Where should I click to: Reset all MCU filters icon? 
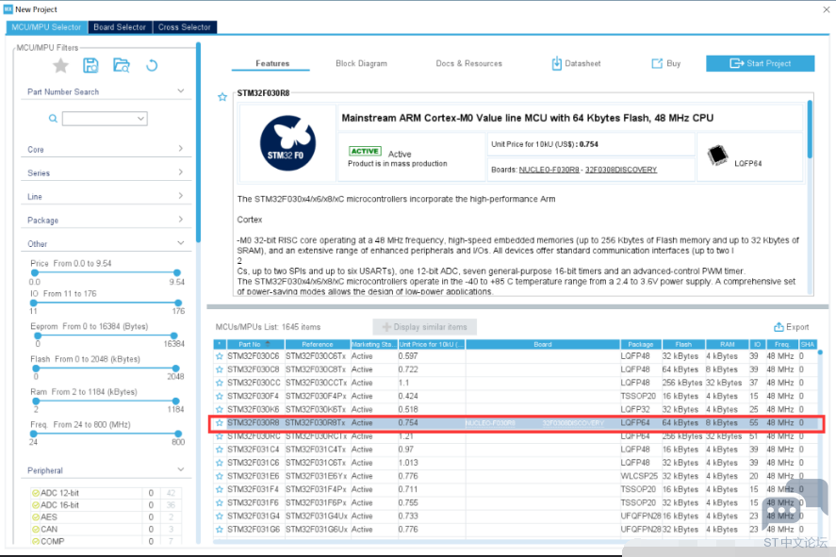pyautogui.click(x=152, y=66)
